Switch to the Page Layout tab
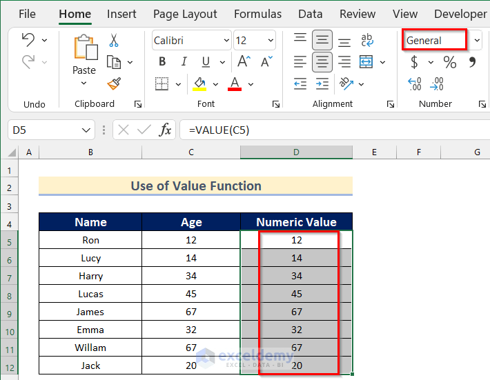The width and height of the screenshot is (490, 380). (185, 14)
